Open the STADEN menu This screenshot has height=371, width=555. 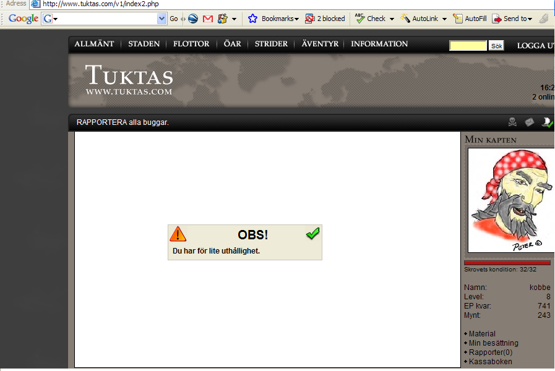coord(144,44)
